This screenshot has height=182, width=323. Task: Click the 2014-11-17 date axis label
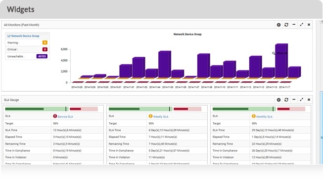284,87
